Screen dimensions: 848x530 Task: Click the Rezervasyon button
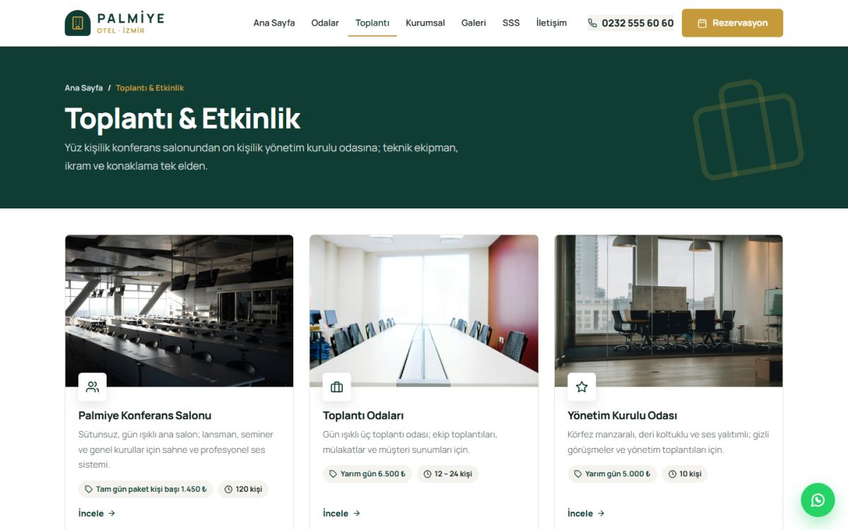732,23
